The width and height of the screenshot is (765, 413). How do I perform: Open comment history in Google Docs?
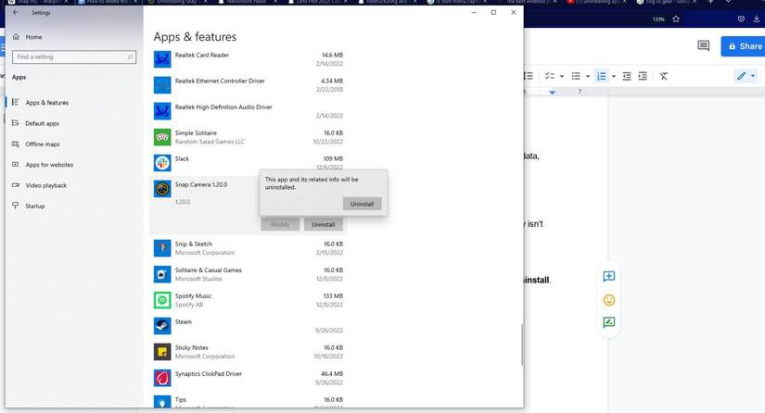pos(703,46)
